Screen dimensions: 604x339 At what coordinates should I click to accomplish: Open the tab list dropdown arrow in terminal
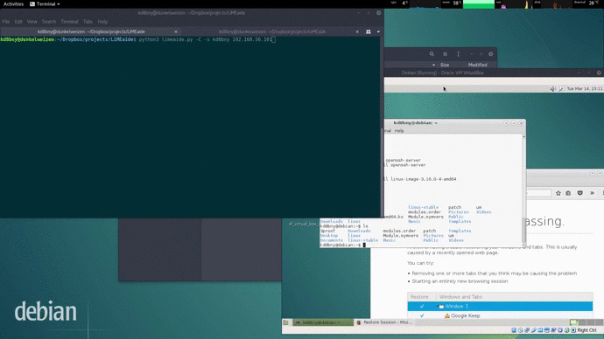tap(378, 31)
